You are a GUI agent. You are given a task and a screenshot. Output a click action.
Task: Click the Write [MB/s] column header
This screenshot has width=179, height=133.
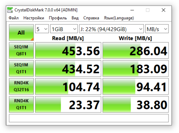click(x=135, y=38)
